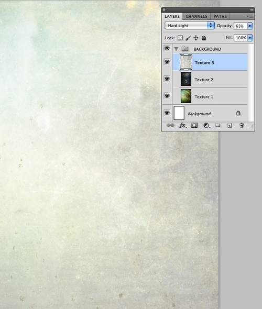Hide the Texture 2 layer
Image resolution: width=262 pixels, height=309 pixels.
coord(167,79)
